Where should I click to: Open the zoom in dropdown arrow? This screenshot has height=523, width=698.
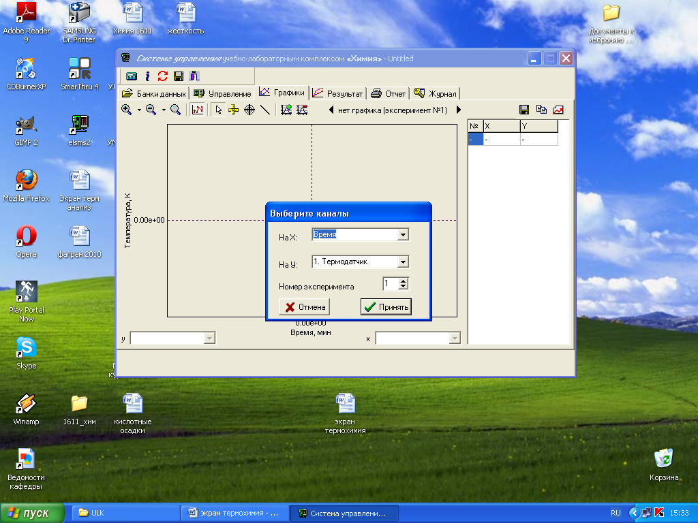pos(139,110)
